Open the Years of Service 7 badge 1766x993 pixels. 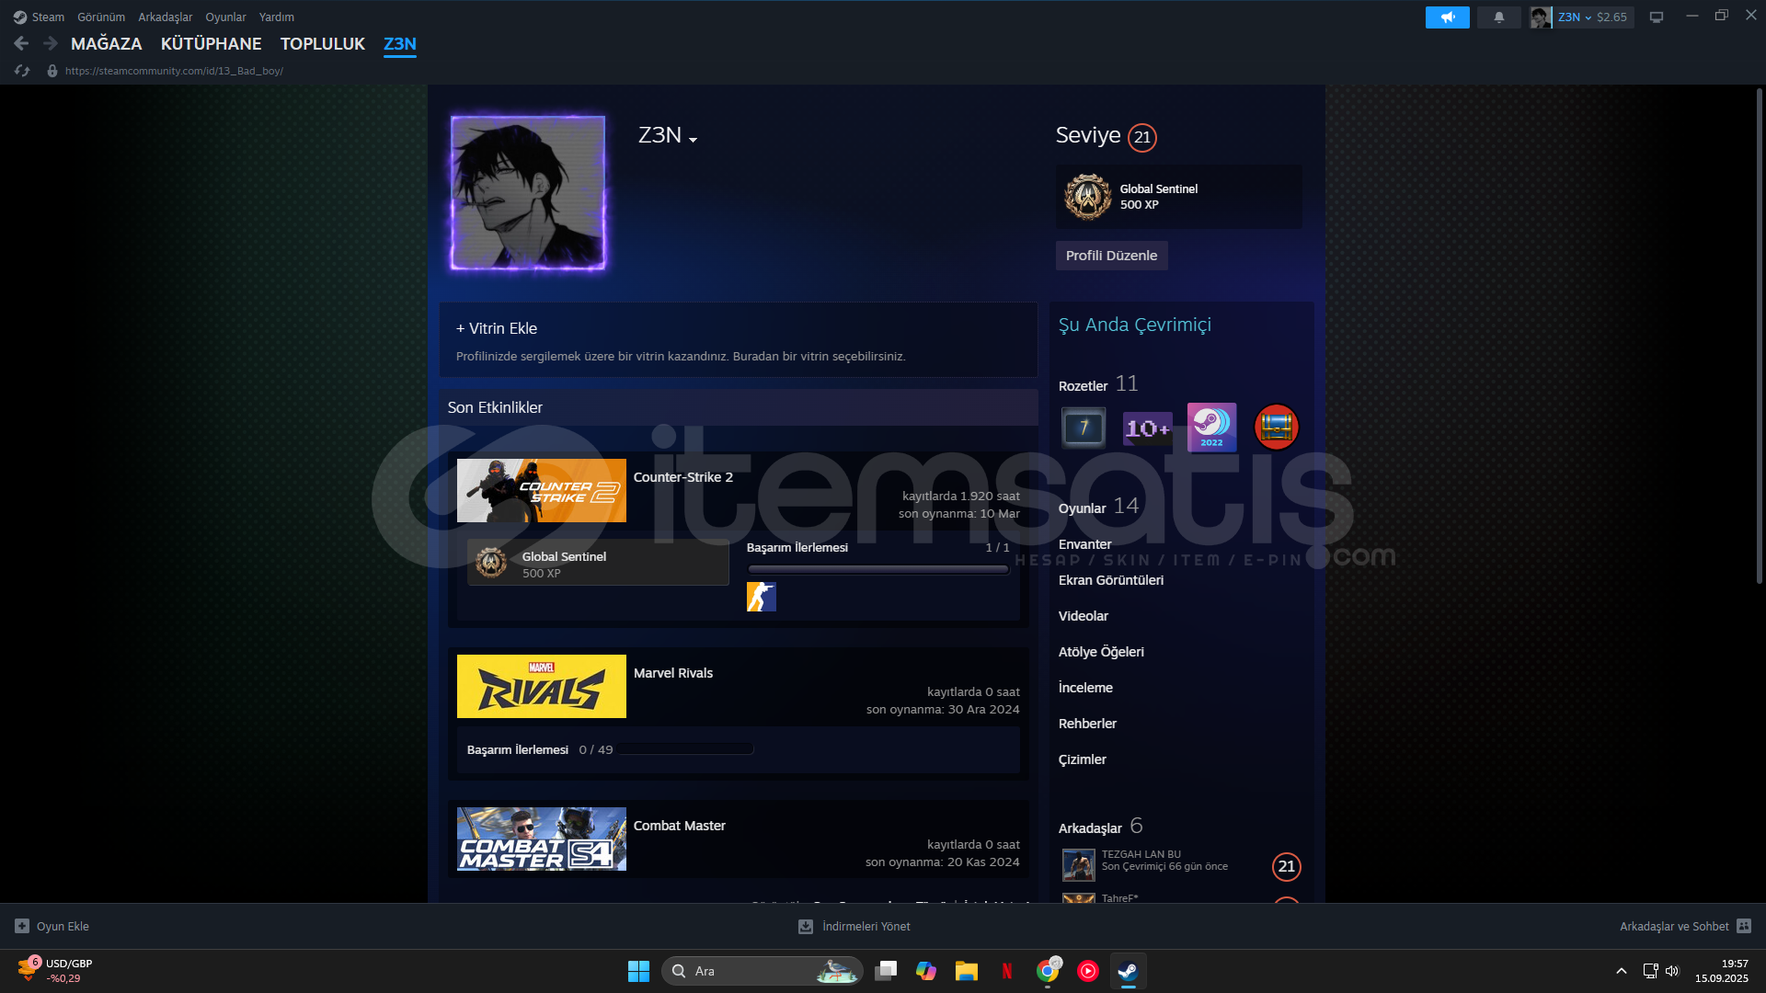tap(1084, 428)
